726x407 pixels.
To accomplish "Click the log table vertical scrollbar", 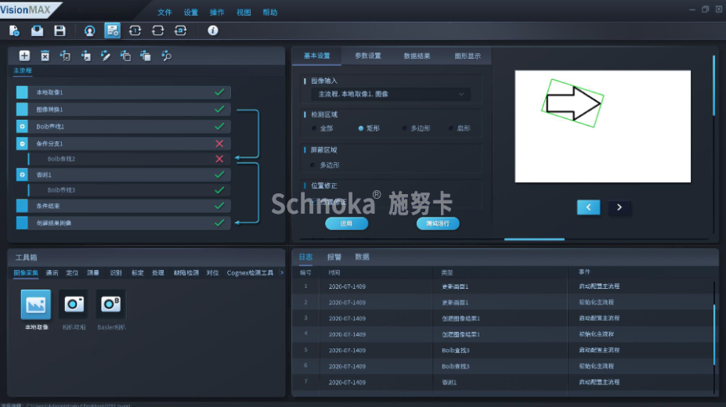I will 714,335.
